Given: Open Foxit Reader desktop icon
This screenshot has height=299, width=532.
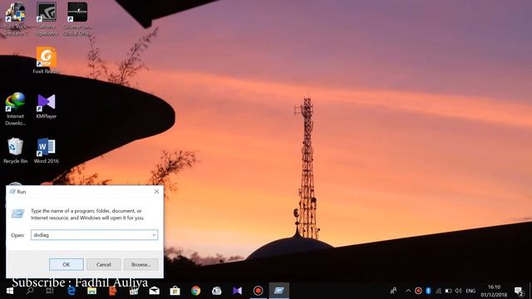Looking at the screenshot, I should [47, 61].
